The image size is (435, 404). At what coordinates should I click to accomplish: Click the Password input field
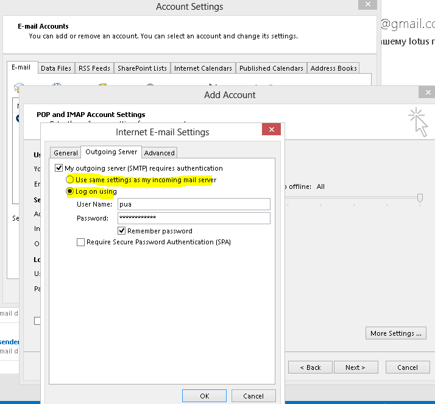tap(194, 218)
